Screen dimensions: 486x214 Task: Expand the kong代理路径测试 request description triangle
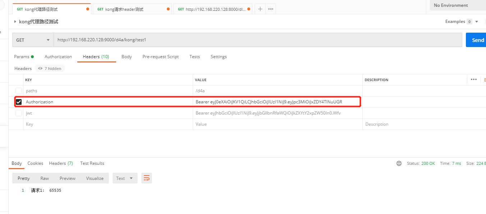pos(15,22)
